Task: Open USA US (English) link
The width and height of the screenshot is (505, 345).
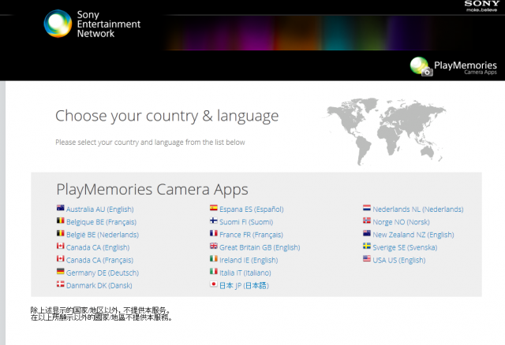Action: [399, 260]
